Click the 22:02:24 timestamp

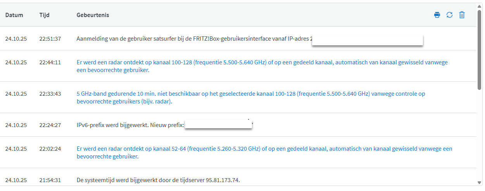[50, 148]
